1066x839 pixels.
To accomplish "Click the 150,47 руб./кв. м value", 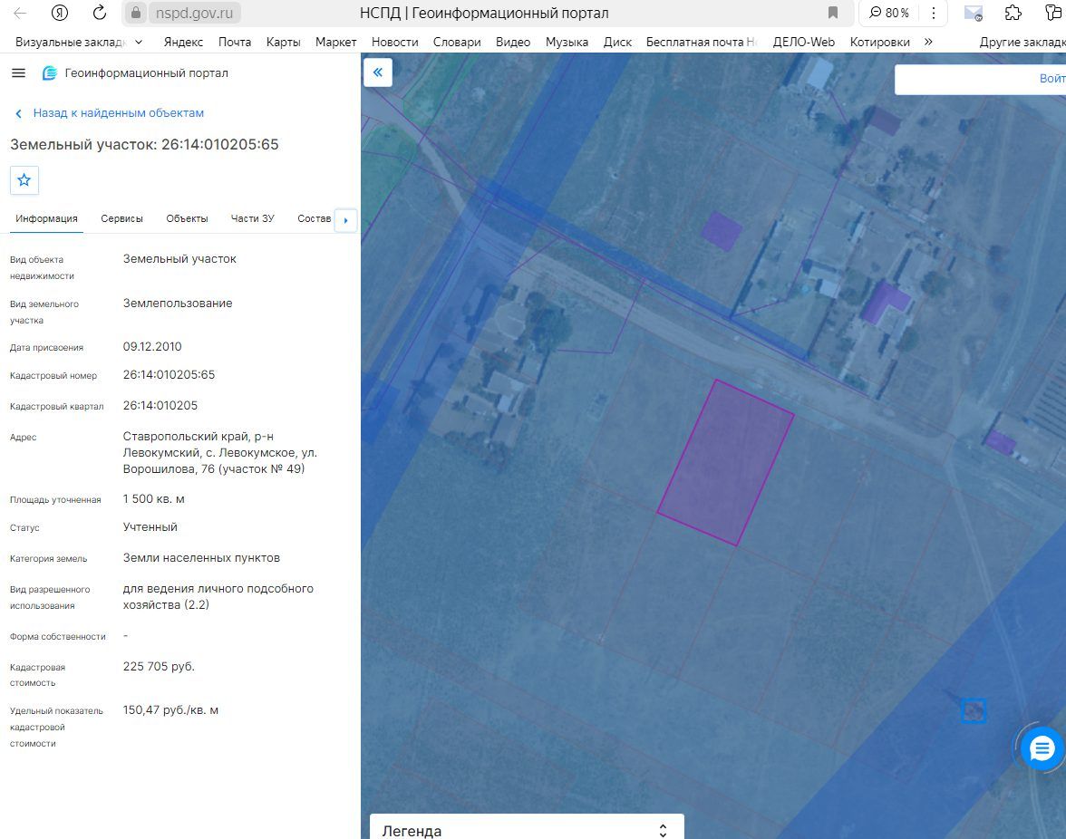I will 170,710.
